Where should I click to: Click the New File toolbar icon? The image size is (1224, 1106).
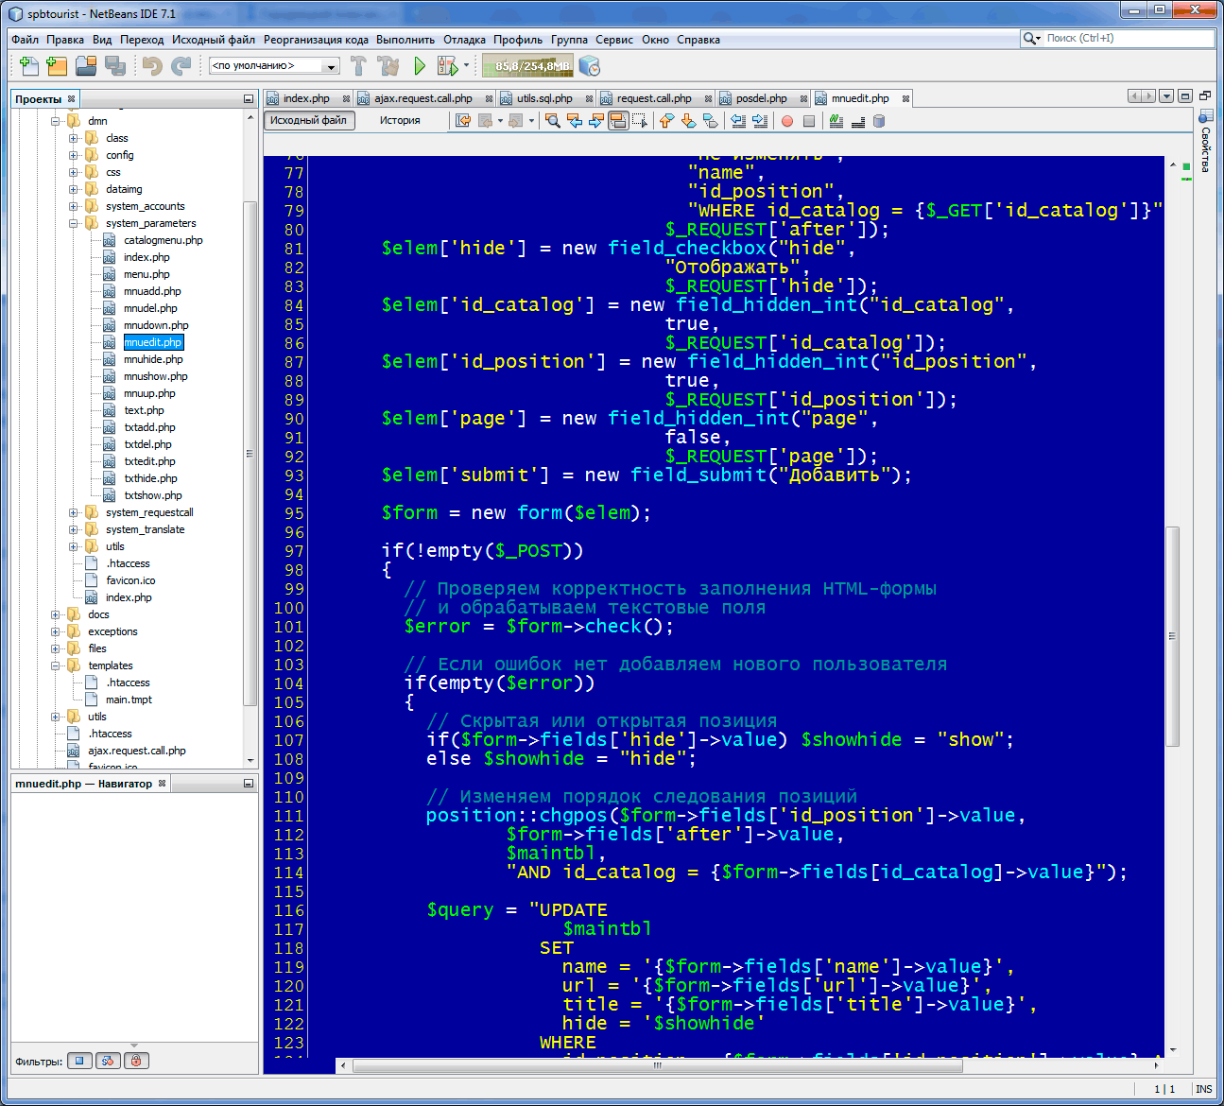click(29, 66)
